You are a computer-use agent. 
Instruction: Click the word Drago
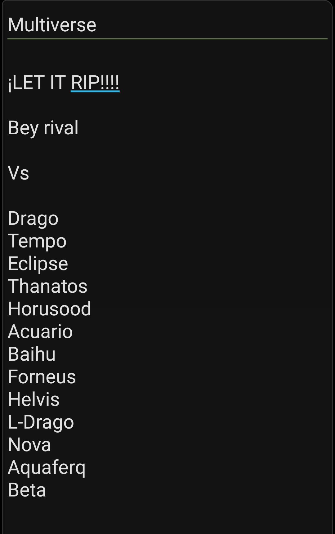[33, 218]
